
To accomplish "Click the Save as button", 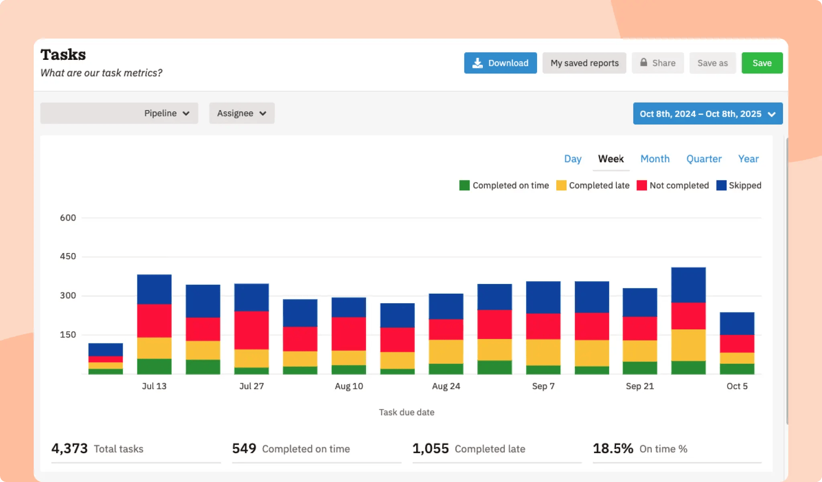I will tap(713, 63).
